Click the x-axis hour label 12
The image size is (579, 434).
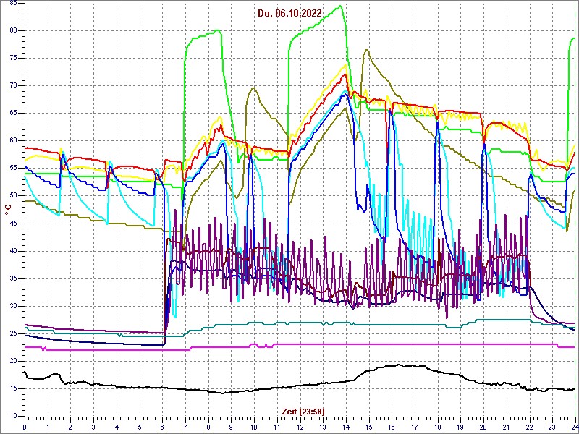pos(300,427)
